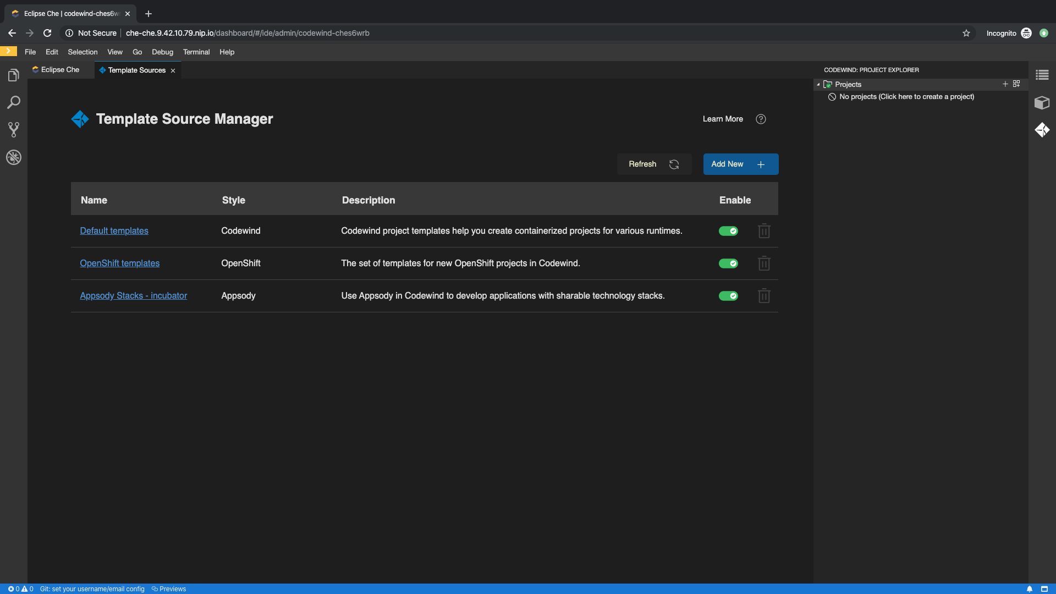Image resolution: width=1056 pixels, height=594 pixels.
Task: Click the Refresh button
Action: (x=654, y=164)
